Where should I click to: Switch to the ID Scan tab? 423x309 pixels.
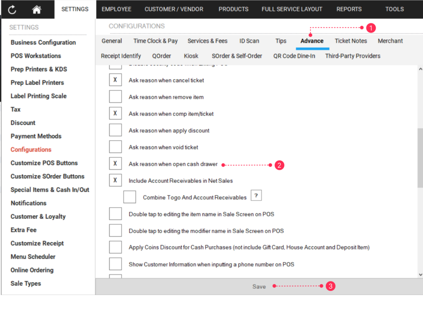coord(249,41)
